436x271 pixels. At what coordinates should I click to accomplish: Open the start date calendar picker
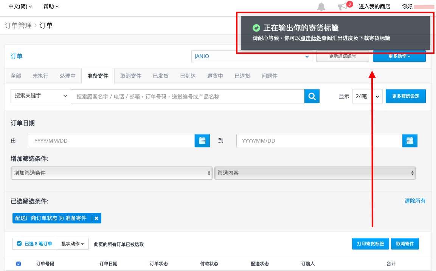(x=202, y=140)
